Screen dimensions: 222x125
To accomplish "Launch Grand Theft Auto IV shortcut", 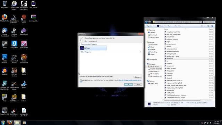I will (x=14, y=59).
